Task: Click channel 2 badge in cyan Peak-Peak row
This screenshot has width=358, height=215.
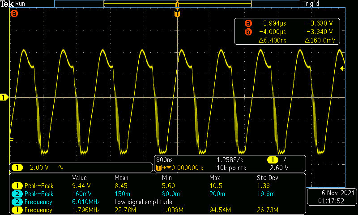Action: (17, 194)
